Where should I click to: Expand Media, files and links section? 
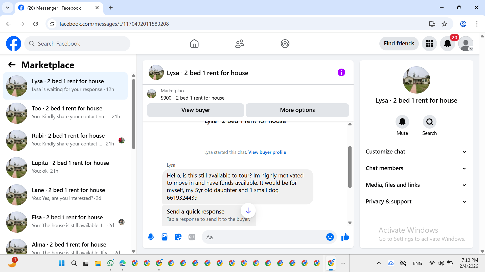tap(416, 185)
